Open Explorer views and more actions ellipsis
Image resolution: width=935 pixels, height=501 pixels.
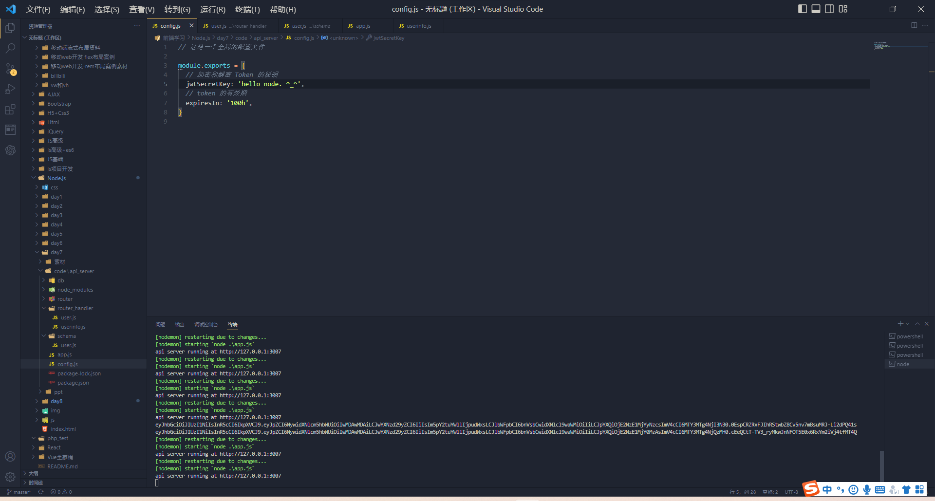[x=137, y=25]
